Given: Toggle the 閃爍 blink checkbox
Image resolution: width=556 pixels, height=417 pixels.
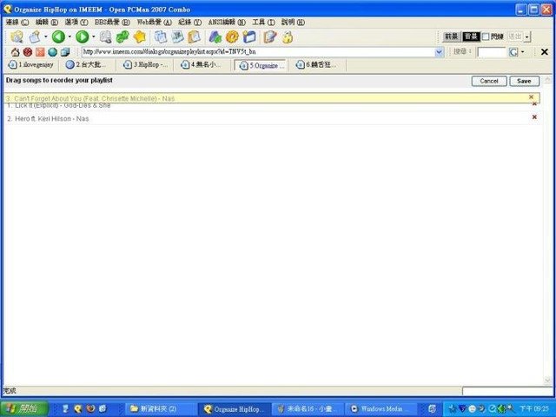Looking at the screenshot, I should [486, 36].
